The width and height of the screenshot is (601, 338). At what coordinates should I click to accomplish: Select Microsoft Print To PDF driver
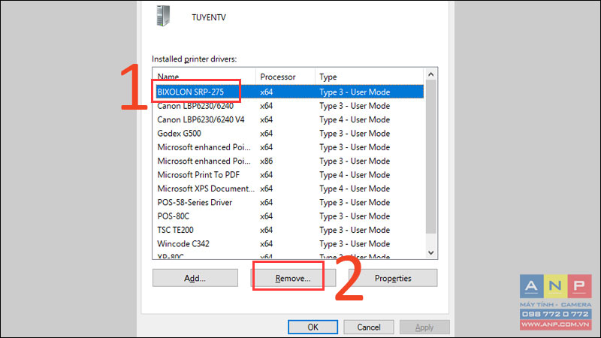[x=198, y=175]
